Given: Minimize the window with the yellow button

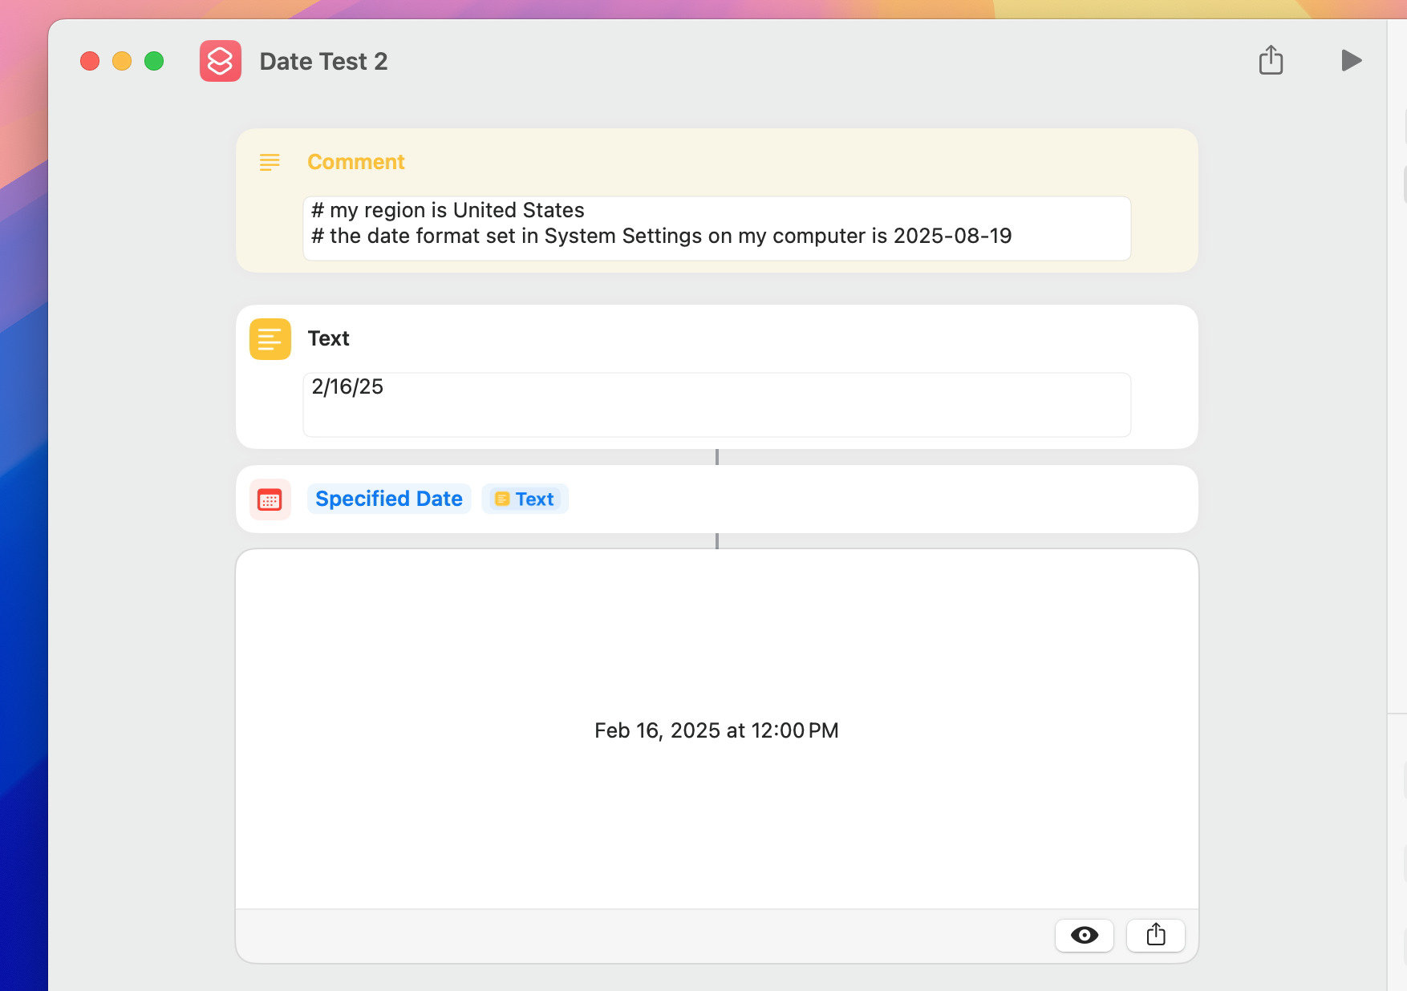Looking at the screenshot, I should (x=122, y=61).
